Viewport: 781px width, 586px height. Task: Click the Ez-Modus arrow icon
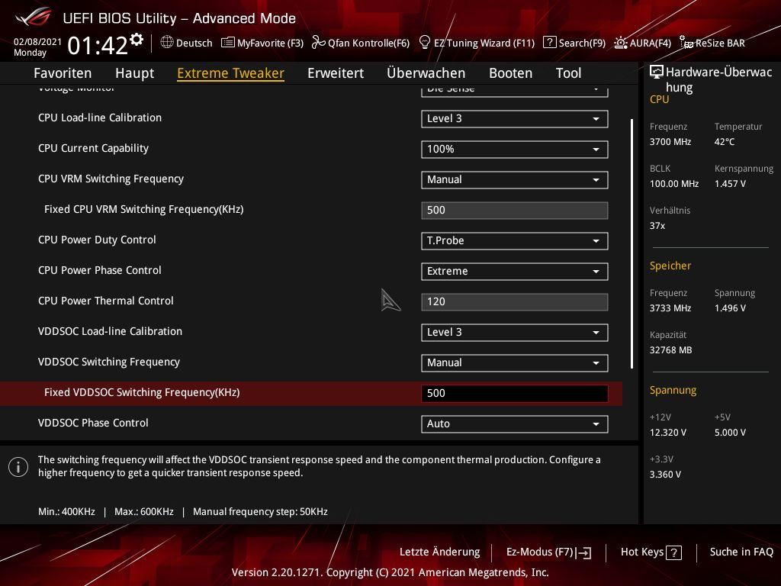coord(583,552)
